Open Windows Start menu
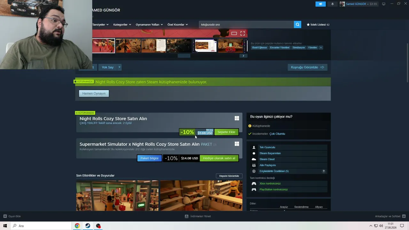The width and height of the screenshot is (409, 230). pyautogui.click(x=5, y=226)
